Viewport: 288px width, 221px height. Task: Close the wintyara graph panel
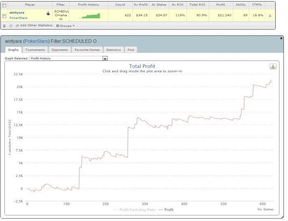coord(281,38)
